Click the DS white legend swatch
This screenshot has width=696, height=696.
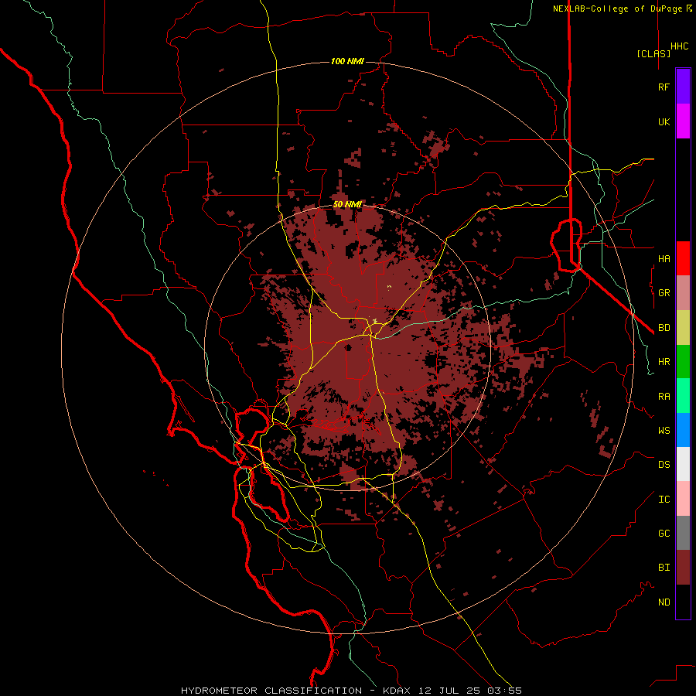(x=683, y=464)
